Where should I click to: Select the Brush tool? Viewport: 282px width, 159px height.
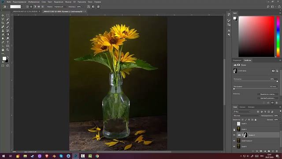point(7,27)
